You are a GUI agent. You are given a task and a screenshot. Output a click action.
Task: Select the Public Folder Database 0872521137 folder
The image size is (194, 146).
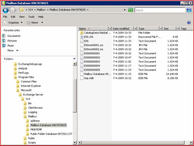(51, 134)
